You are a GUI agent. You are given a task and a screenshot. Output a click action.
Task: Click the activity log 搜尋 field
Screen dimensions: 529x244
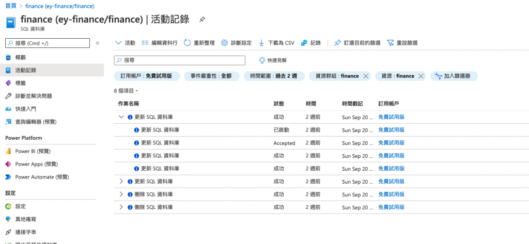pos(179,60)
